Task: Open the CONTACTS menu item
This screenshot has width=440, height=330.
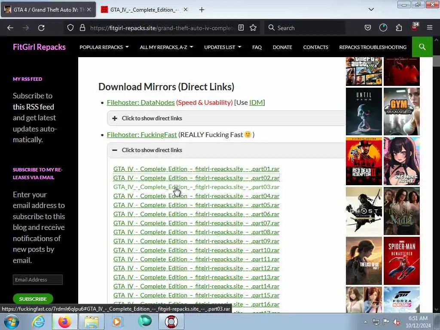Action: tap(315, 47)
